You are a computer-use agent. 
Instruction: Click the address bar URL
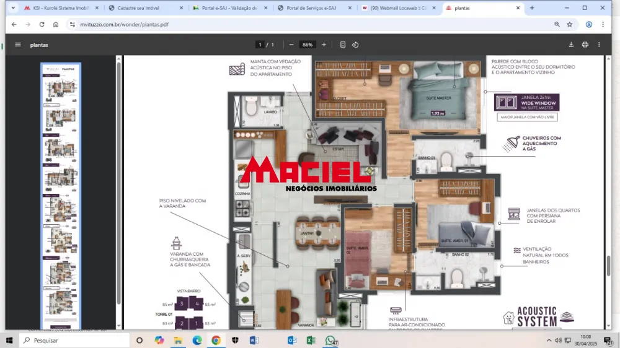(x=124, y=25)
